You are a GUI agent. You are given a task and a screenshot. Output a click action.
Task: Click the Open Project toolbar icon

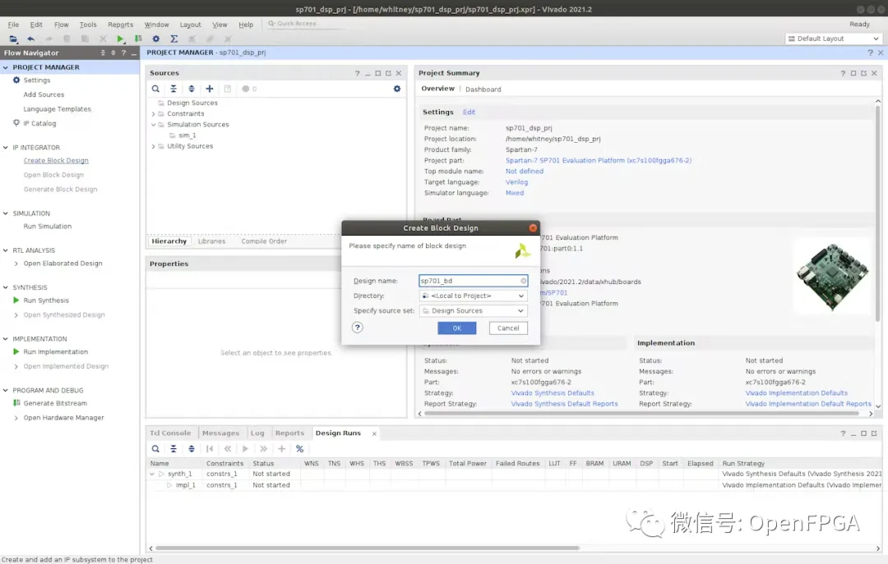[13, 39]
